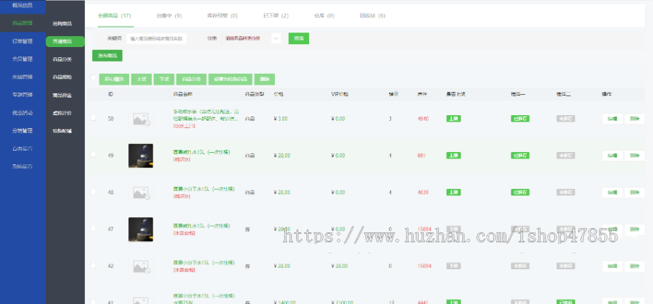Check the checkbox for product ID 48
Screen dimensions: 653x304
point(93,192)
